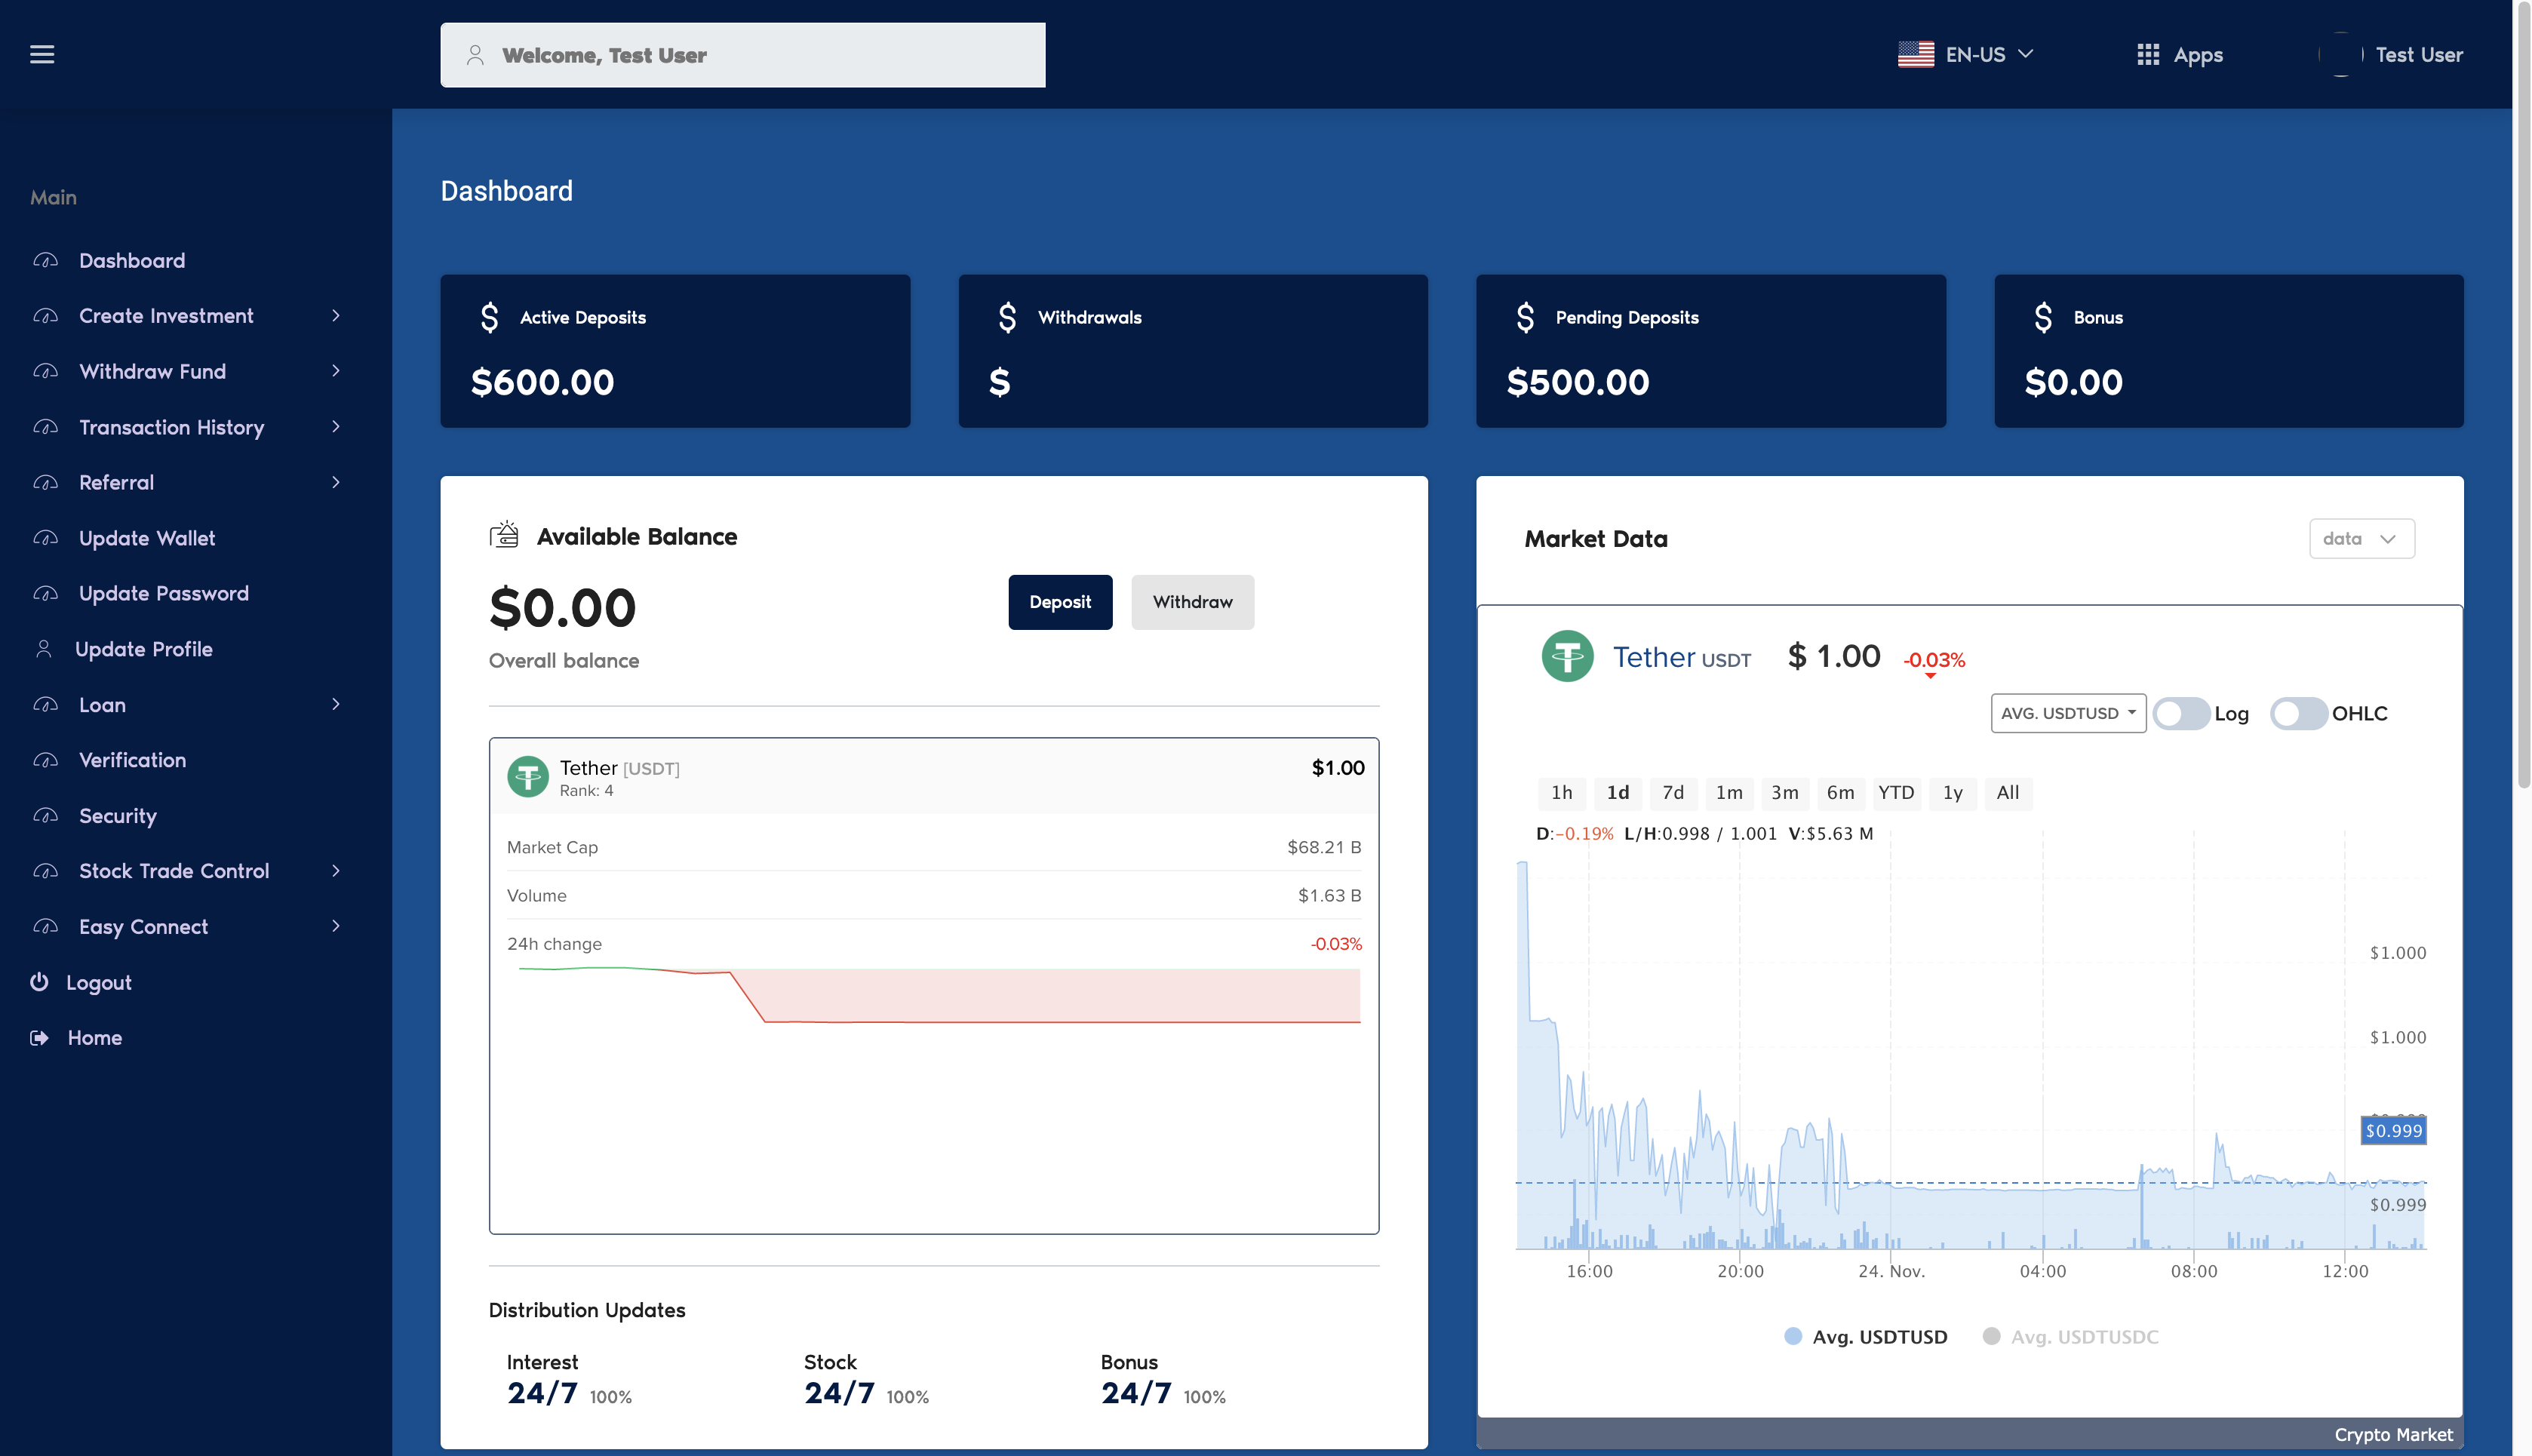This screenshot has height=1456, width=2532.
Task: Click the Apps grid icon
Action: tap(2147, 54)
